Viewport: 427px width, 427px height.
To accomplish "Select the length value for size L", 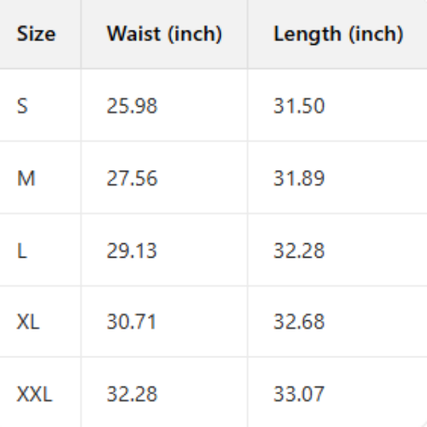I will [x=299, y=251].
